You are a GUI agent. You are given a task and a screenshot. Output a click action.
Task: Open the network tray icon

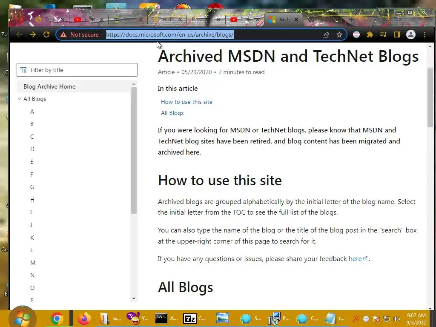[x=387, y=319]
